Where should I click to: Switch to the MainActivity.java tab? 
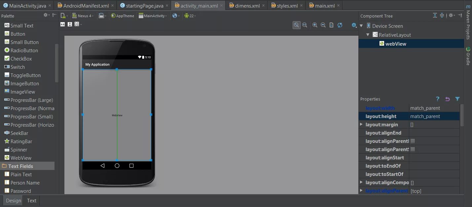click(27, 6)
